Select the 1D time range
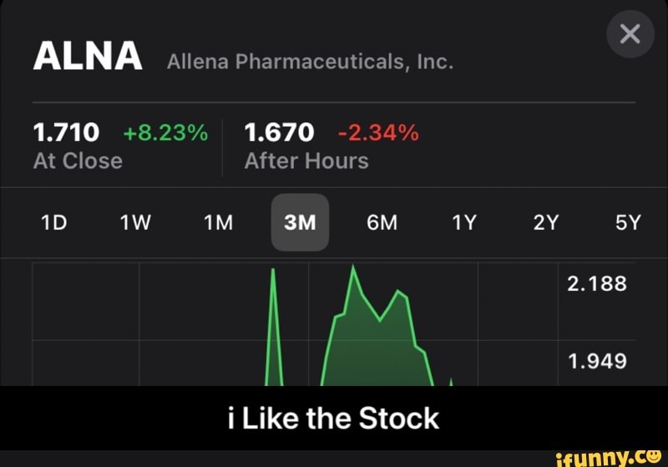 pyautogui.click(x=53, y=223)
